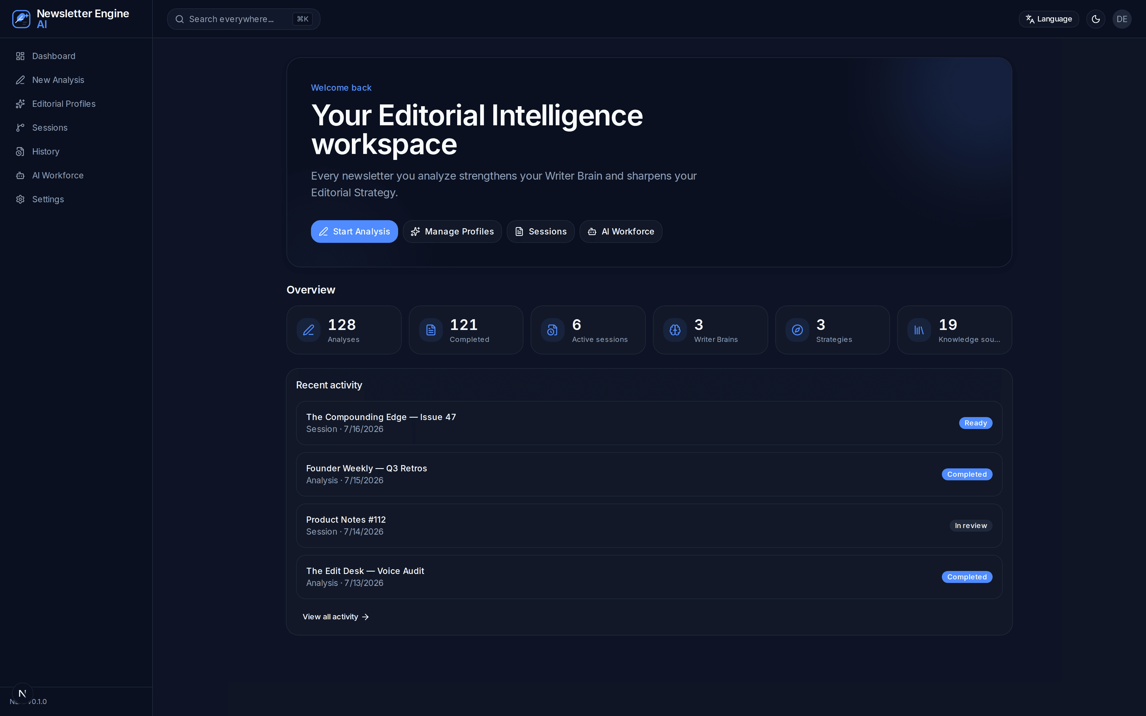
Task: Click the ⌘K shortcut badge in search
Action: (302, 19)
